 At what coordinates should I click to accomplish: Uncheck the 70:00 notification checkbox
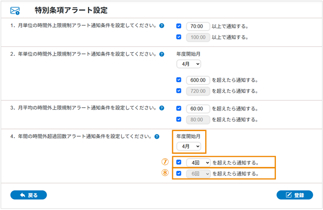[x=179, y=26]
